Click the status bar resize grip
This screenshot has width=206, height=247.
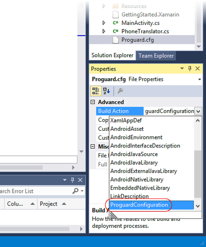pos(202,243)
